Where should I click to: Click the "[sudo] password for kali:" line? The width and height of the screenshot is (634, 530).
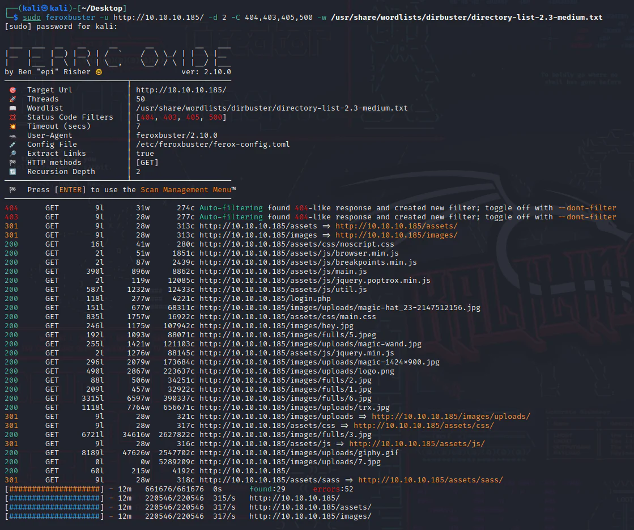pyautogui.click(x=61, y=27)
